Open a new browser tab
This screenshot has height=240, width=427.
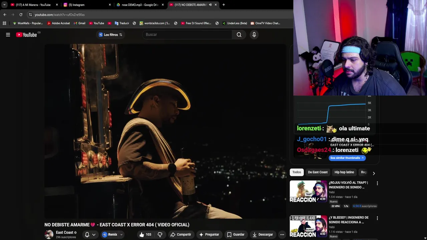224,5
